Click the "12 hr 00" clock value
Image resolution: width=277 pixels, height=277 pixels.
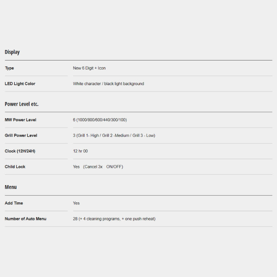click(x=80, y=151)
